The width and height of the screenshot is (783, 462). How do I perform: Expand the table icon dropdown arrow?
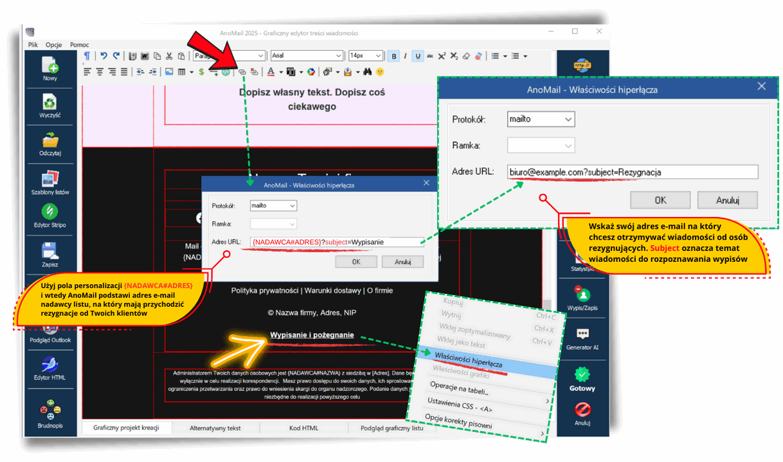point(191,72)
